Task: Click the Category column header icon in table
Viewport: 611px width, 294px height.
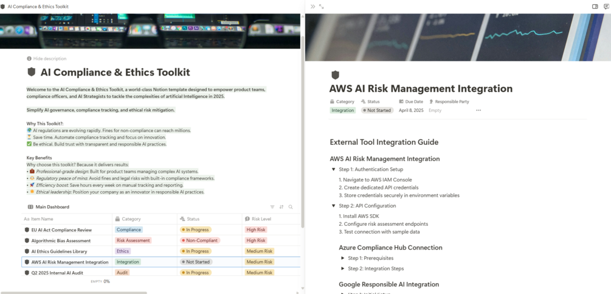Action: point(118,219)
